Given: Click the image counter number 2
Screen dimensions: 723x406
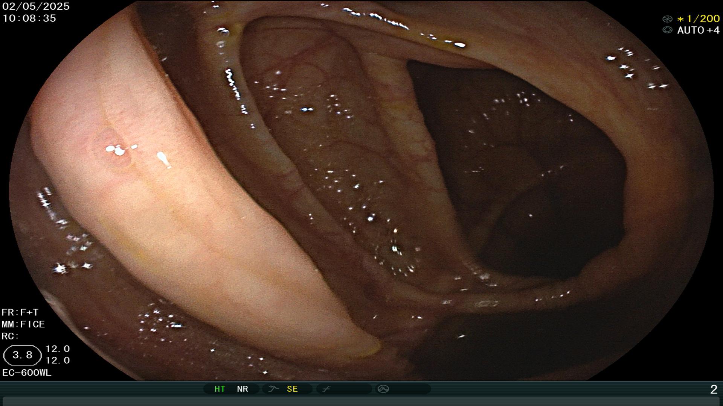Looking at the screenshot, I should (714, 389).
